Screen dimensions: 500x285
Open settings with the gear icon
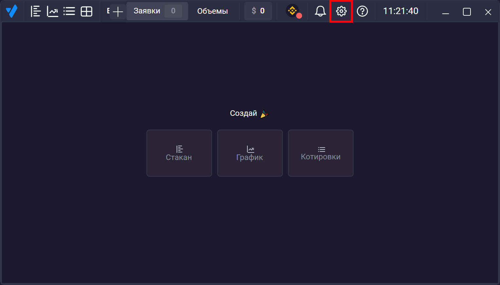coord(341,11)
